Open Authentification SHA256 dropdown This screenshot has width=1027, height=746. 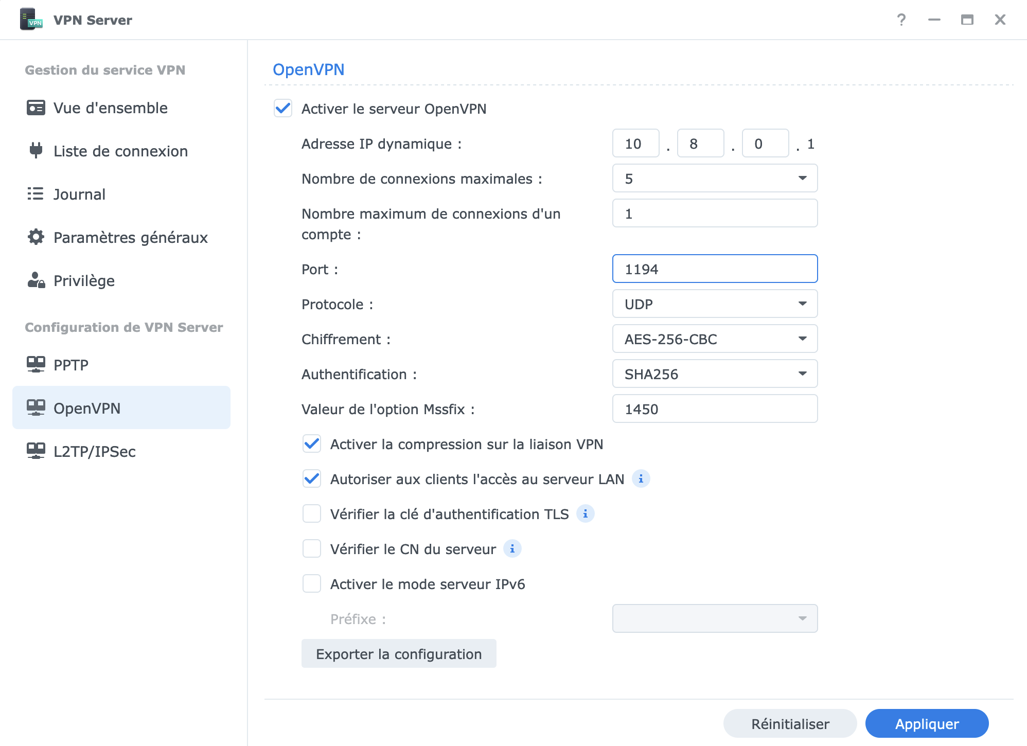point(714,374)
